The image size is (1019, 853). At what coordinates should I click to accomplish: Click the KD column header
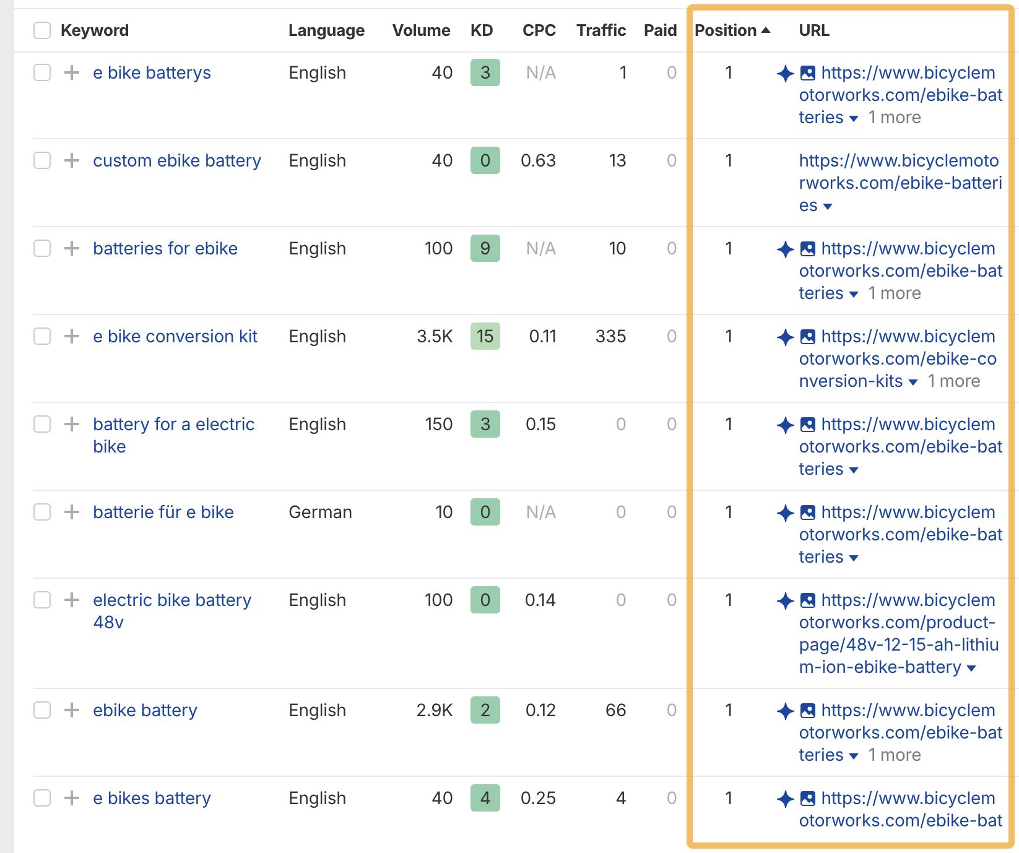point(482,30)
